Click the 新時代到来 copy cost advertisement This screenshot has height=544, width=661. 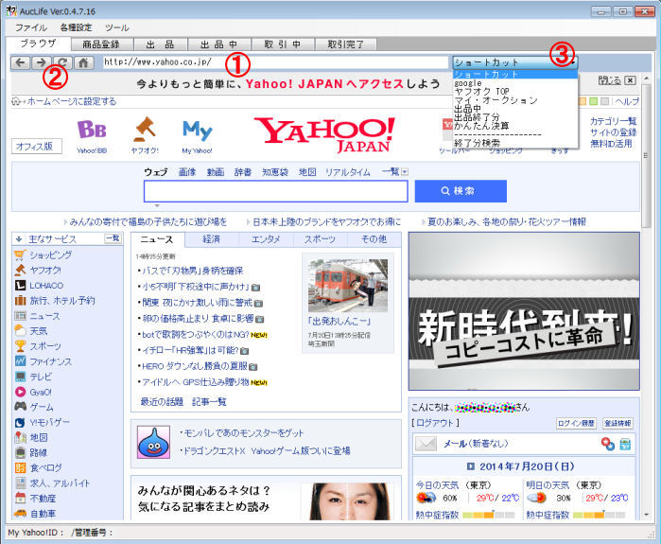click(524, 311)
